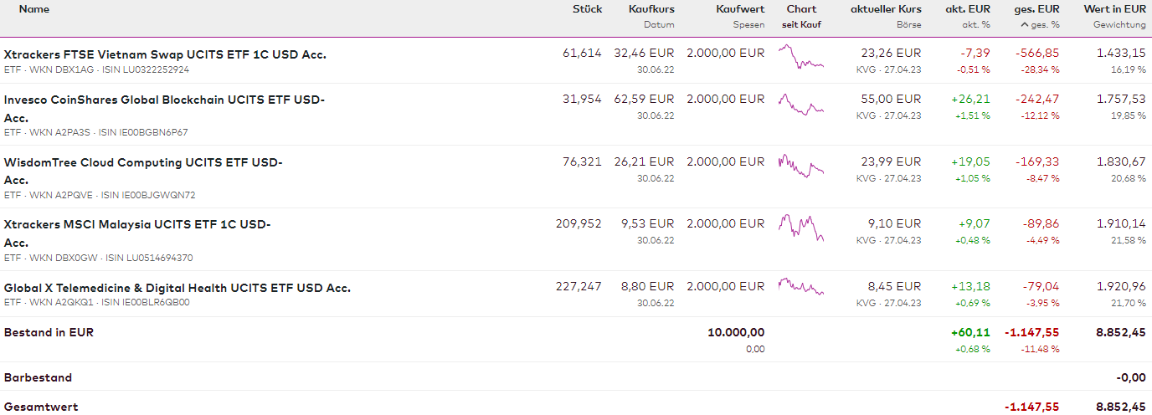Click the Malaysia ETF mini chart
This screenshot has width=1152, height=415.
point(801,228)
